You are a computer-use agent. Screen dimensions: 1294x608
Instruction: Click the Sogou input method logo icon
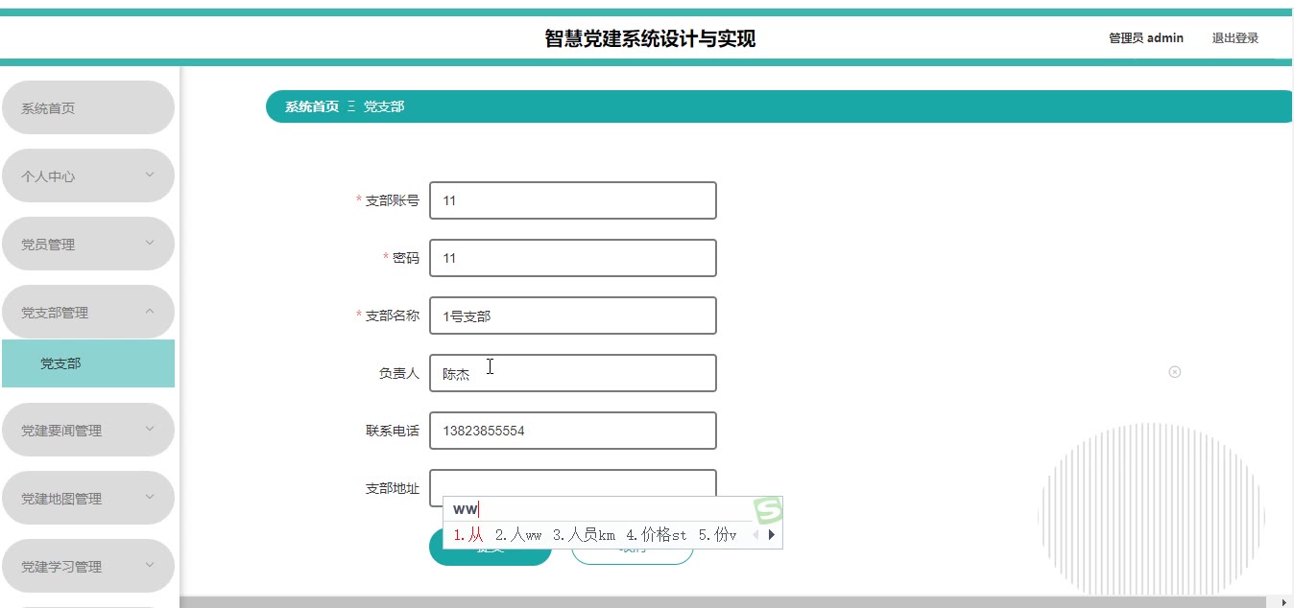pyautogui.click(x=767, y=510)
